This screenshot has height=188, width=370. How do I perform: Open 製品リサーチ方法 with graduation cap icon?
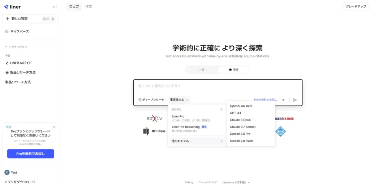tap(20, 72)
